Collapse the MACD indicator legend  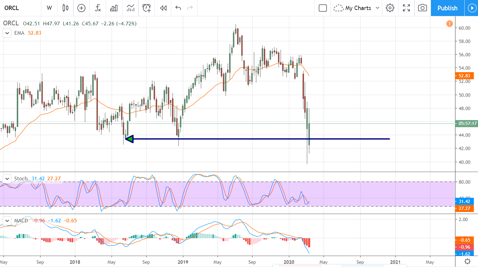pyautogui.click(x=7, y=221)
